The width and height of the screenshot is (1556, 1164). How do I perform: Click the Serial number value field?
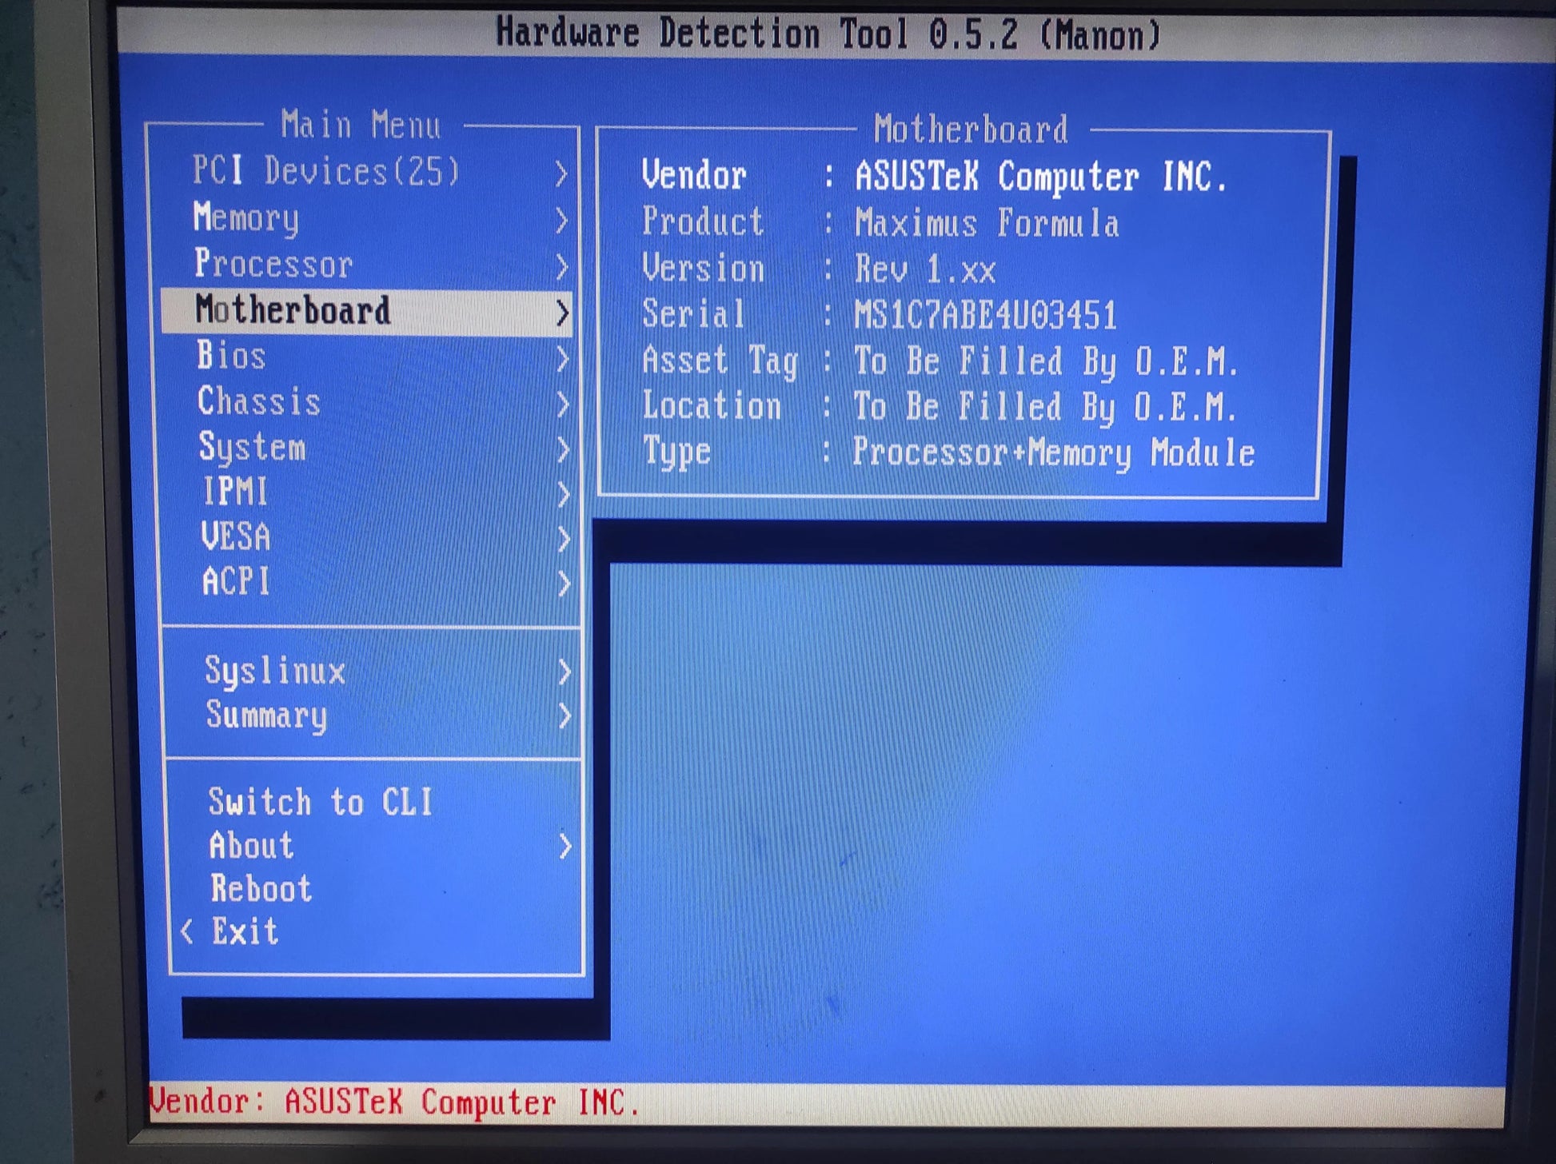point(985,315)
